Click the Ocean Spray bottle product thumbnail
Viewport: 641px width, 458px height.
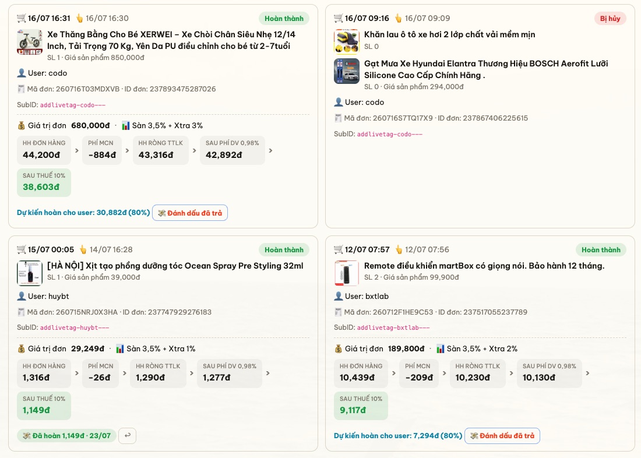(x=30, y=273)
